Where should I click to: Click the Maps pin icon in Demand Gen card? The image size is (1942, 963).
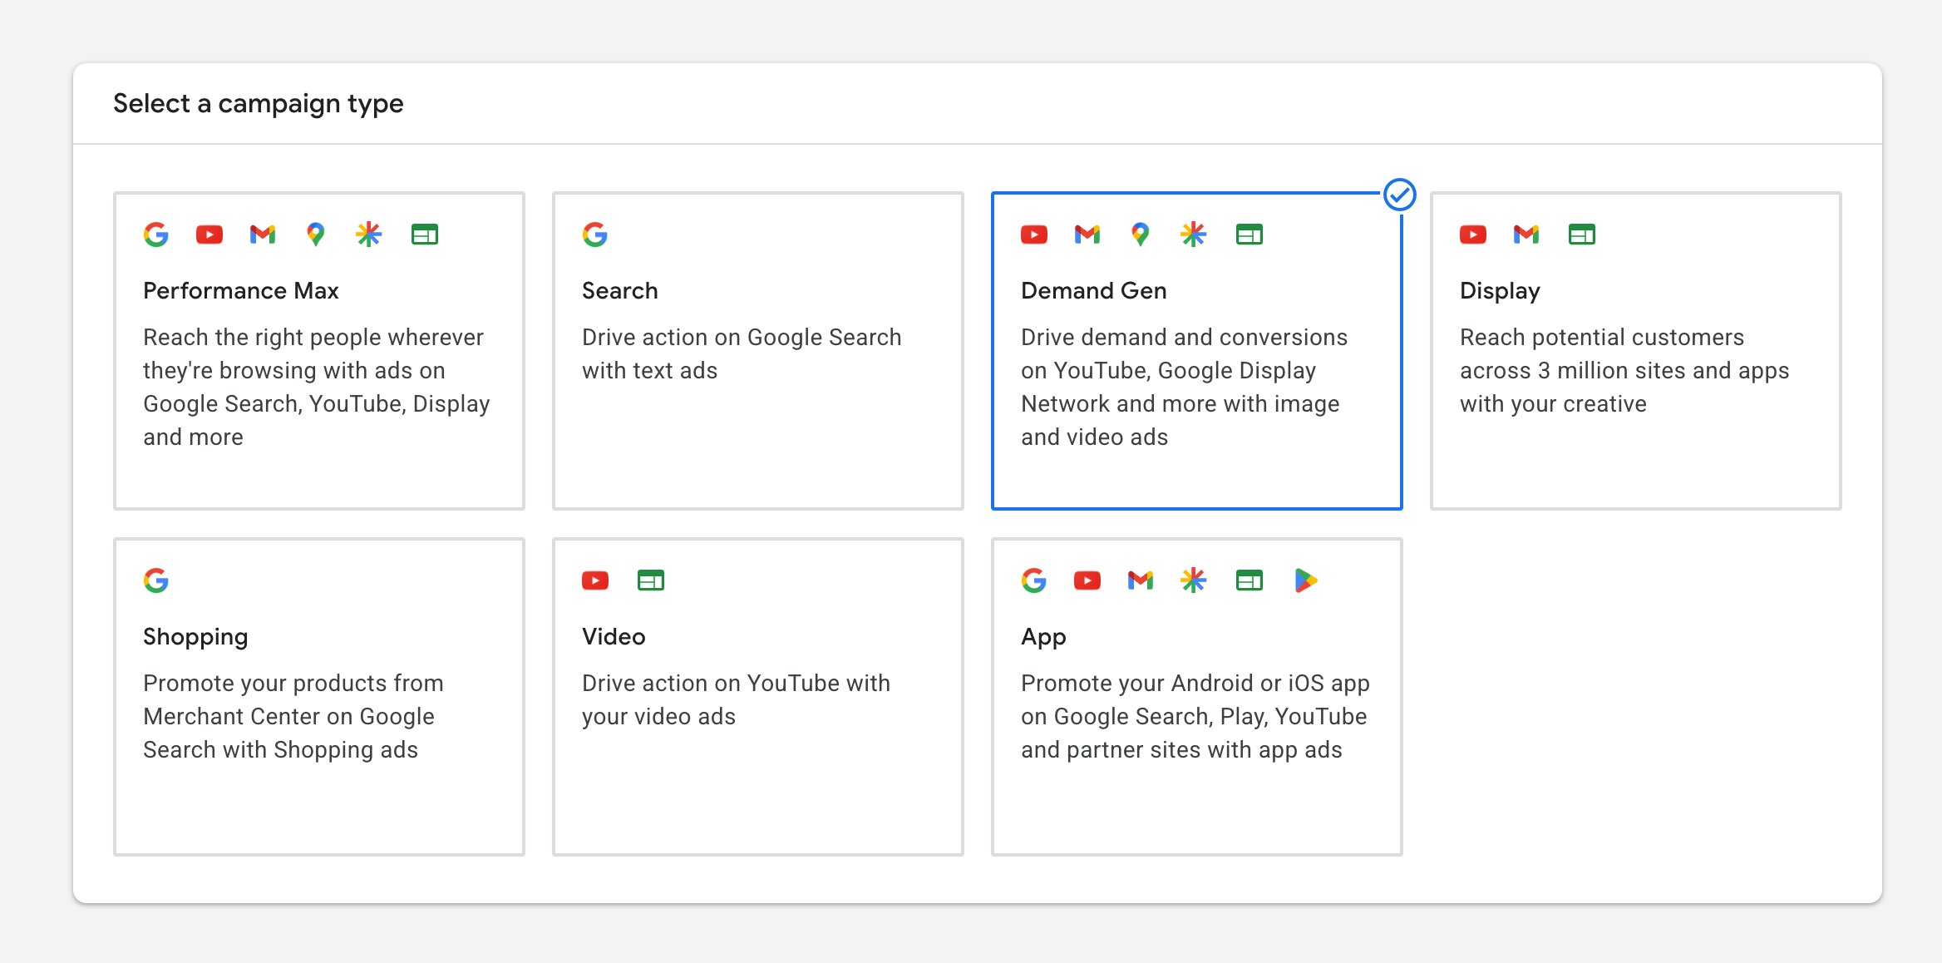tap(1141, 235)
